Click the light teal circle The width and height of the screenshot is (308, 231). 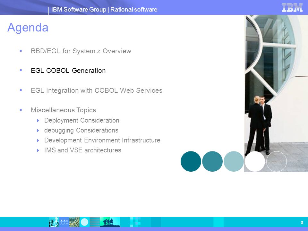pyautogui.click(x=234, y=161)
